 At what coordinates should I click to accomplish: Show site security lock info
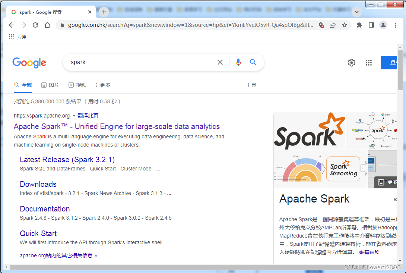[62, 25]
